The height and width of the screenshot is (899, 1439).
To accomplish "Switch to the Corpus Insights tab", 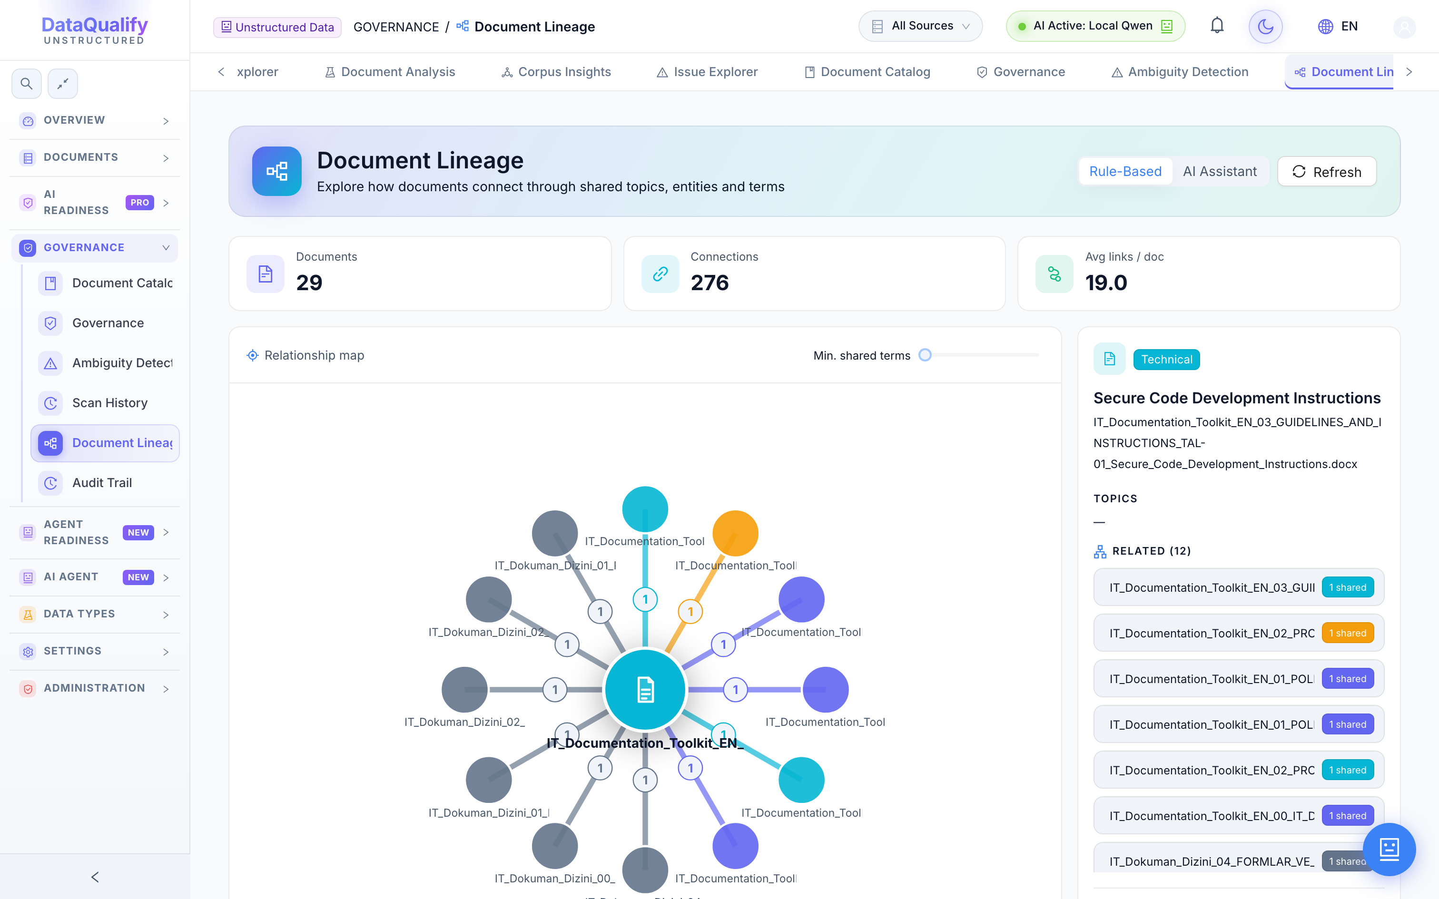I will click(556, 72).
